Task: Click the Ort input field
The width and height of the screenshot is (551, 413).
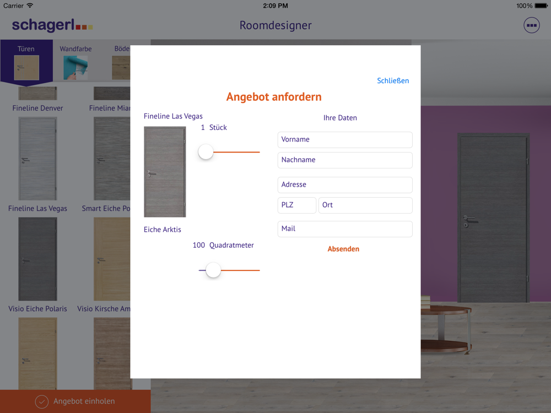Action: tap(365, 205)
